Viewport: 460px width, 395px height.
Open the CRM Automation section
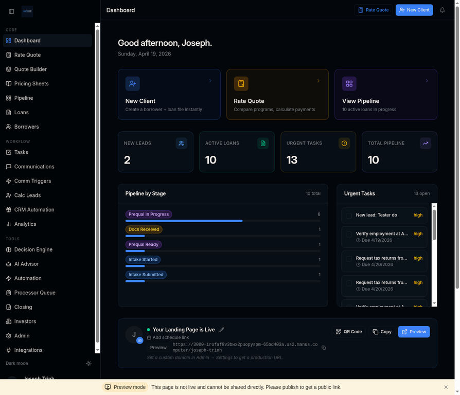35,209
